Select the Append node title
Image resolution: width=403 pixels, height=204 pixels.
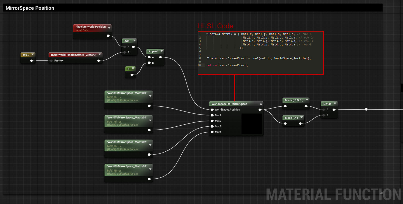[x=153, y=51]
